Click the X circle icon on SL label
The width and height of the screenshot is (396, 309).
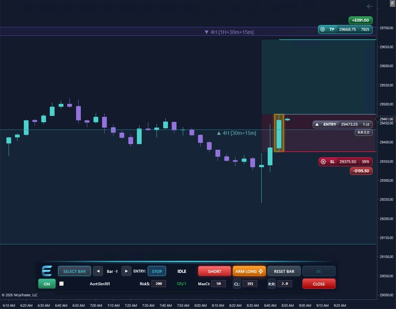pyautogui.click(x=323, y=162)
